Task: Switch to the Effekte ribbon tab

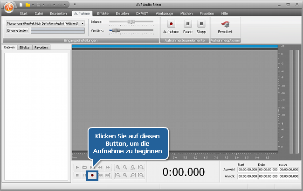Action: [x=103, y=14]
